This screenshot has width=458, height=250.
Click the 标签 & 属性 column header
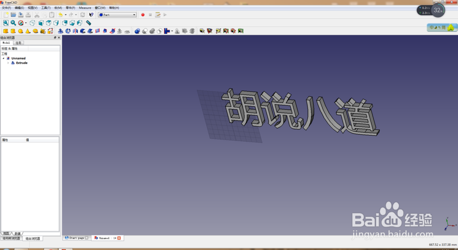(x=15, y=49)
